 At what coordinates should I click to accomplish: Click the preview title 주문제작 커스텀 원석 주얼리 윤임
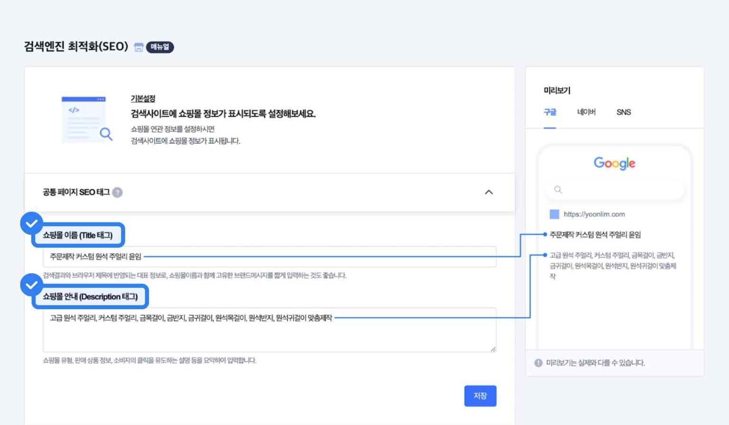(x=595, y=235)
